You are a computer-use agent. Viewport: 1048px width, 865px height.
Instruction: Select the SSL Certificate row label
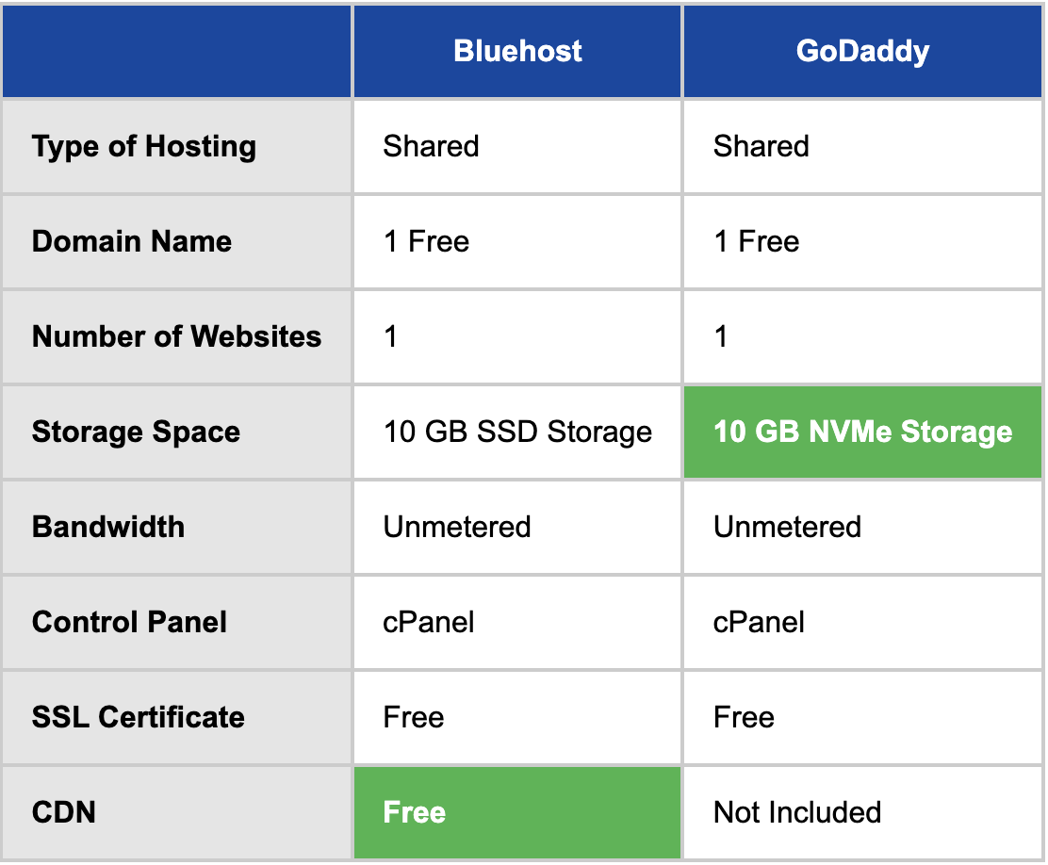(139, 717)
